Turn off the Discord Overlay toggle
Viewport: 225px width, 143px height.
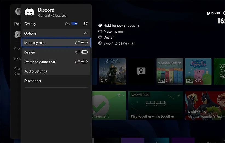pyautogui.click(x=74, y=24)
